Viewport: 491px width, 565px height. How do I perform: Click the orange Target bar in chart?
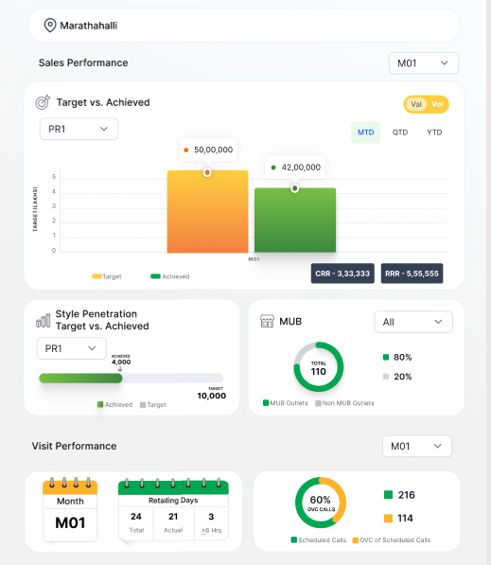[207, 211]
